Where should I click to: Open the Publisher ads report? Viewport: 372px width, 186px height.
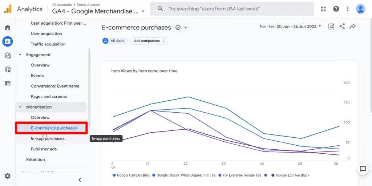tap(44, 149)
